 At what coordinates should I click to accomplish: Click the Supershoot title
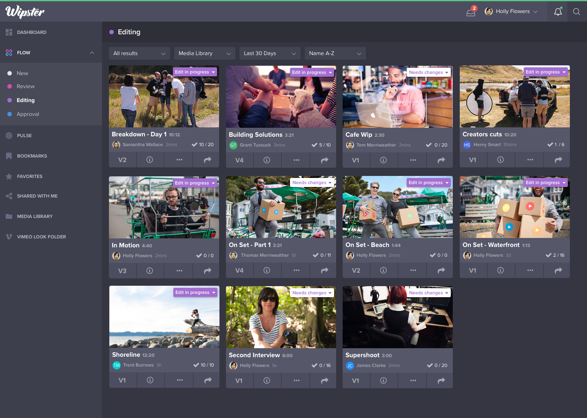point(363,355)
